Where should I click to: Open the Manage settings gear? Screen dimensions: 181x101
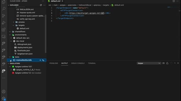point(4,98)
